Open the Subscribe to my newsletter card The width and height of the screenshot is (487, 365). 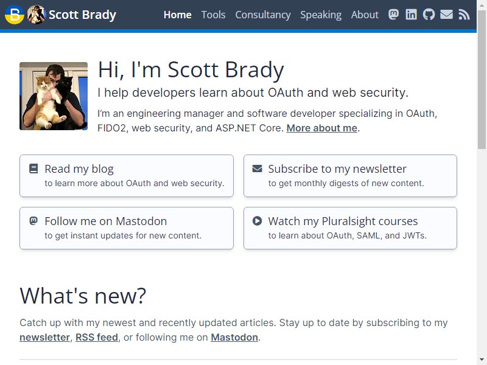[x=350, y=176]
